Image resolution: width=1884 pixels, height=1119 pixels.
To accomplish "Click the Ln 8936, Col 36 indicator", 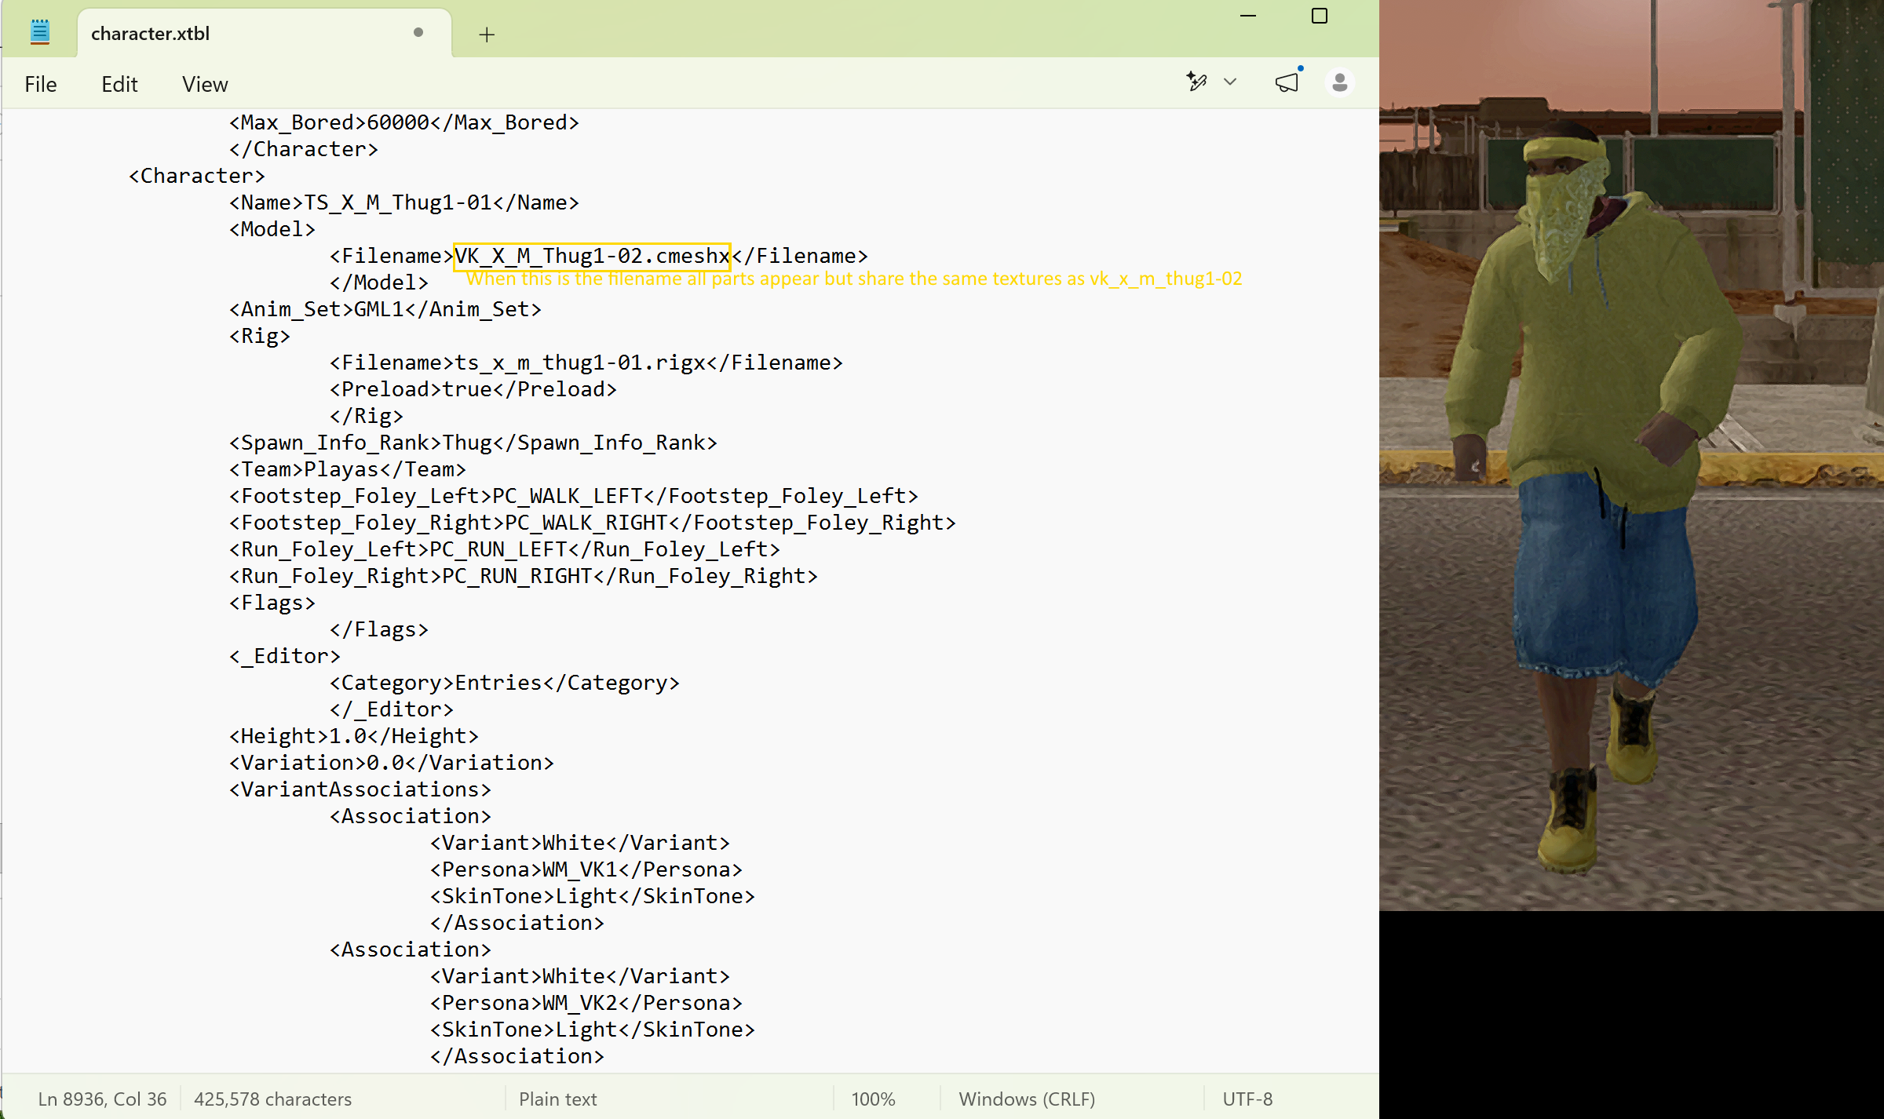I will [102, 1099].
